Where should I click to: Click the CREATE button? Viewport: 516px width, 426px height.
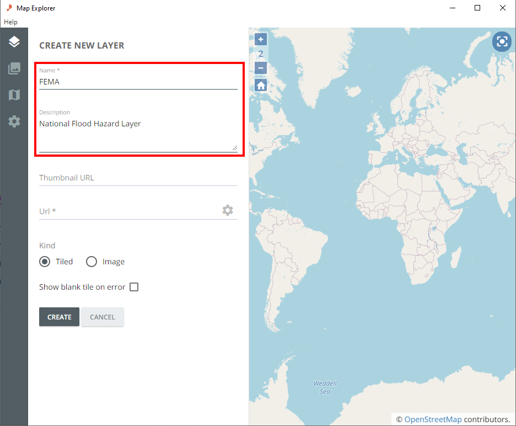pos(59,317)
